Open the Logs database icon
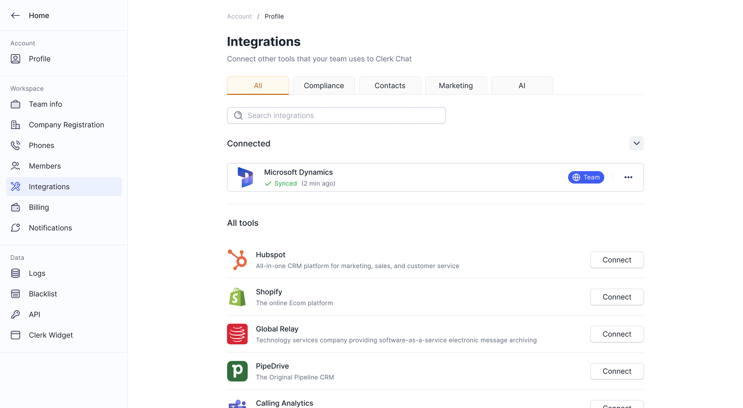Screen dimensions: 743x408 [15, 273]
